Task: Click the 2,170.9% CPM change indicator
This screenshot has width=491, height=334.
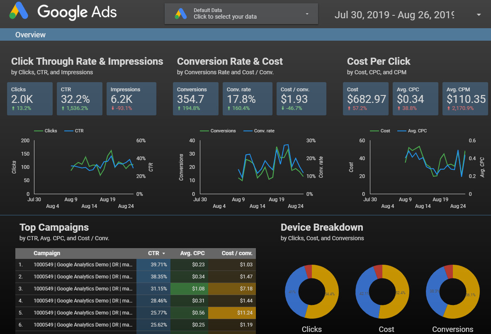Action: 460,108
